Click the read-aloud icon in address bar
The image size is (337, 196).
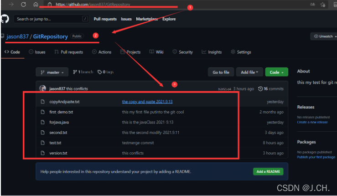pos(312,4)
